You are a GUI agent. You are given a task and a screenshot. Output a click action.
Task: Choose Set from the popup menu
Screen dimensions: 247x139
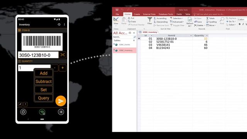pos(44,90)
